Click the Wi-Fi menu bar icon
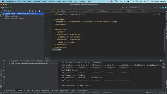This screenshot has height=94, width=167. [133, 1]
